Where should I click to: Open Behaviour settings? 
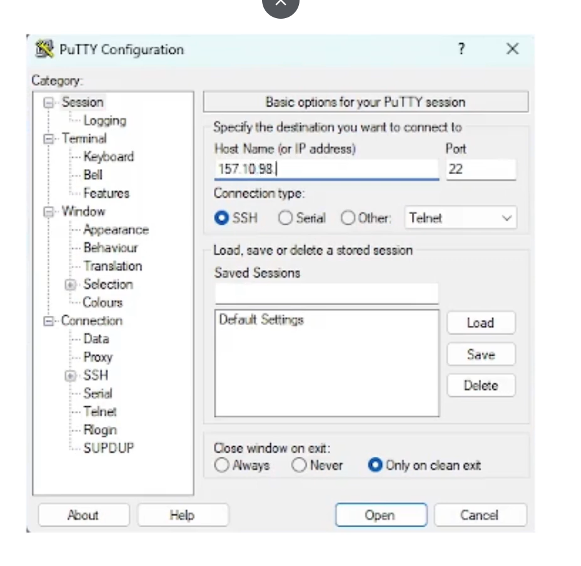click(110, 248)
